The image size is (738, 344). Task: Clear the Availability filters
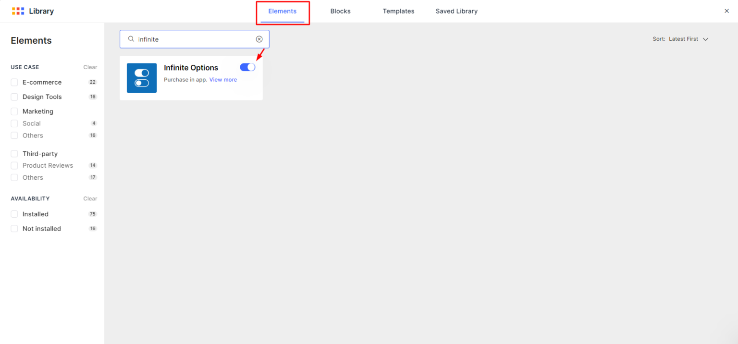click(90, 198)
